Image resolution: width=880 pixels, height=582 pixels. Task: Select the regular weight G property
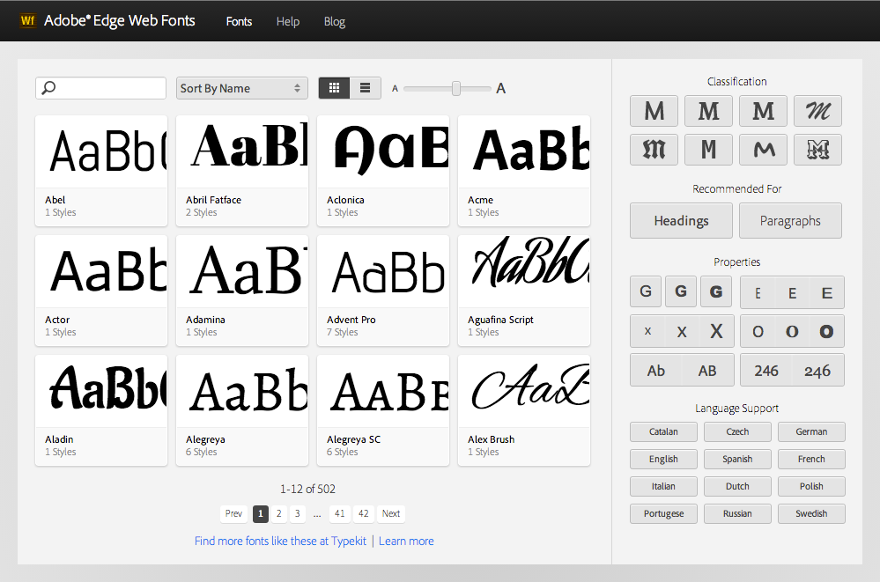[x=681, y=291]
